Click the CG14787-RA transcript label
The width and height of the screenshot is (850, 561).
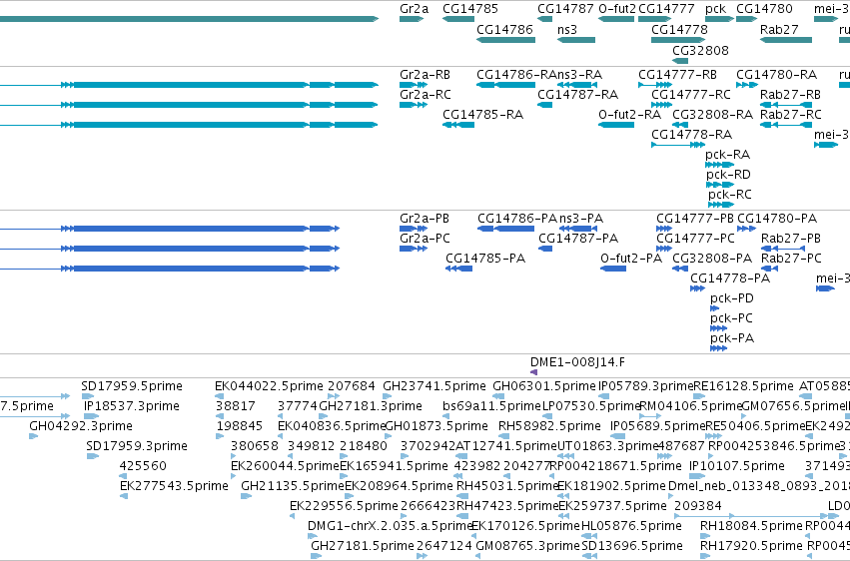[578, 95]
